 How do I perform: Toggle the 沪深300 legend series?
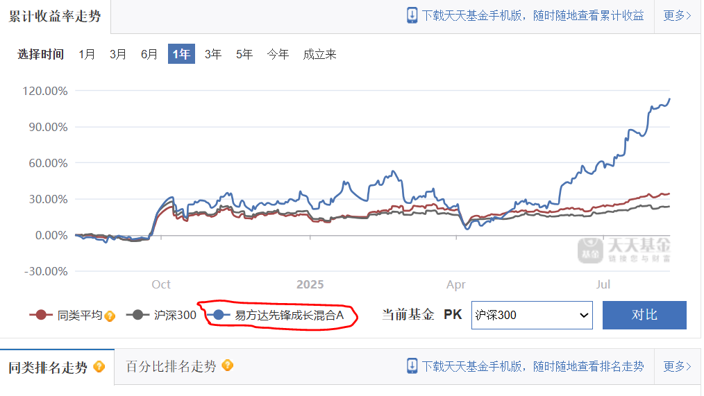pos(161,316)
